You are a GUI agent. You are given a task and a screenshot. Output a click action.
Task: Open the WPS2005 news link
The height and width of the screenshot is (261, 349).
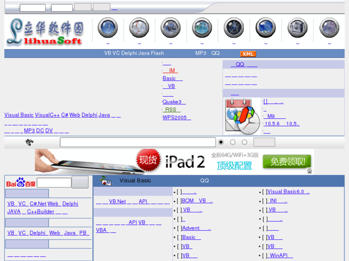(177, 117)
